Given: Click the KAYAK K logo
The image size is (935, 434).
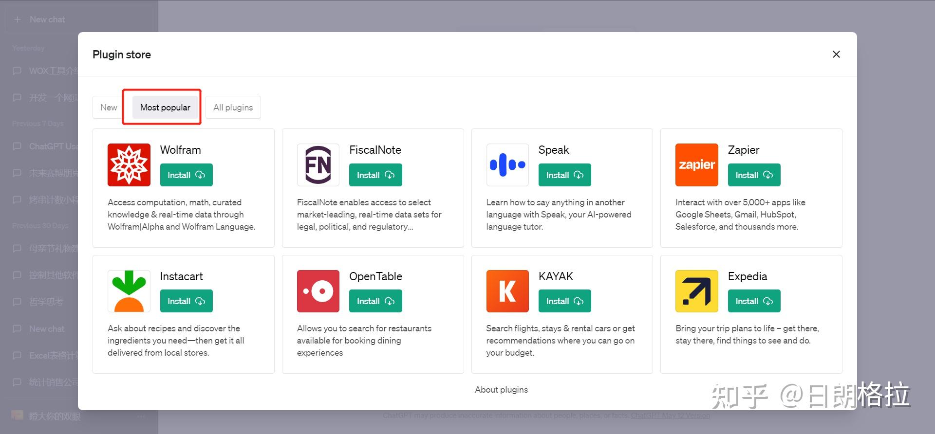Looking at the screenshot, I should pos(507,291).
